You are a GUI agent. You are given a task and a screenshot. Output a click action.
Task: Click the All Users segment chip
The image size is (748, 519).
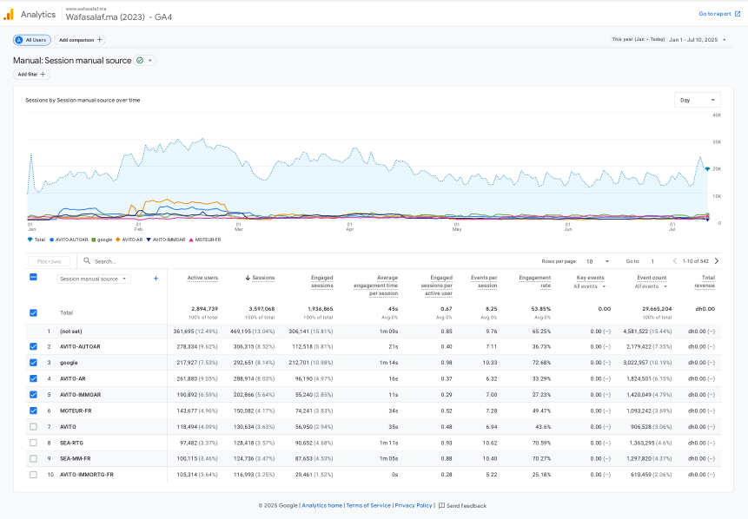point(32,40)
